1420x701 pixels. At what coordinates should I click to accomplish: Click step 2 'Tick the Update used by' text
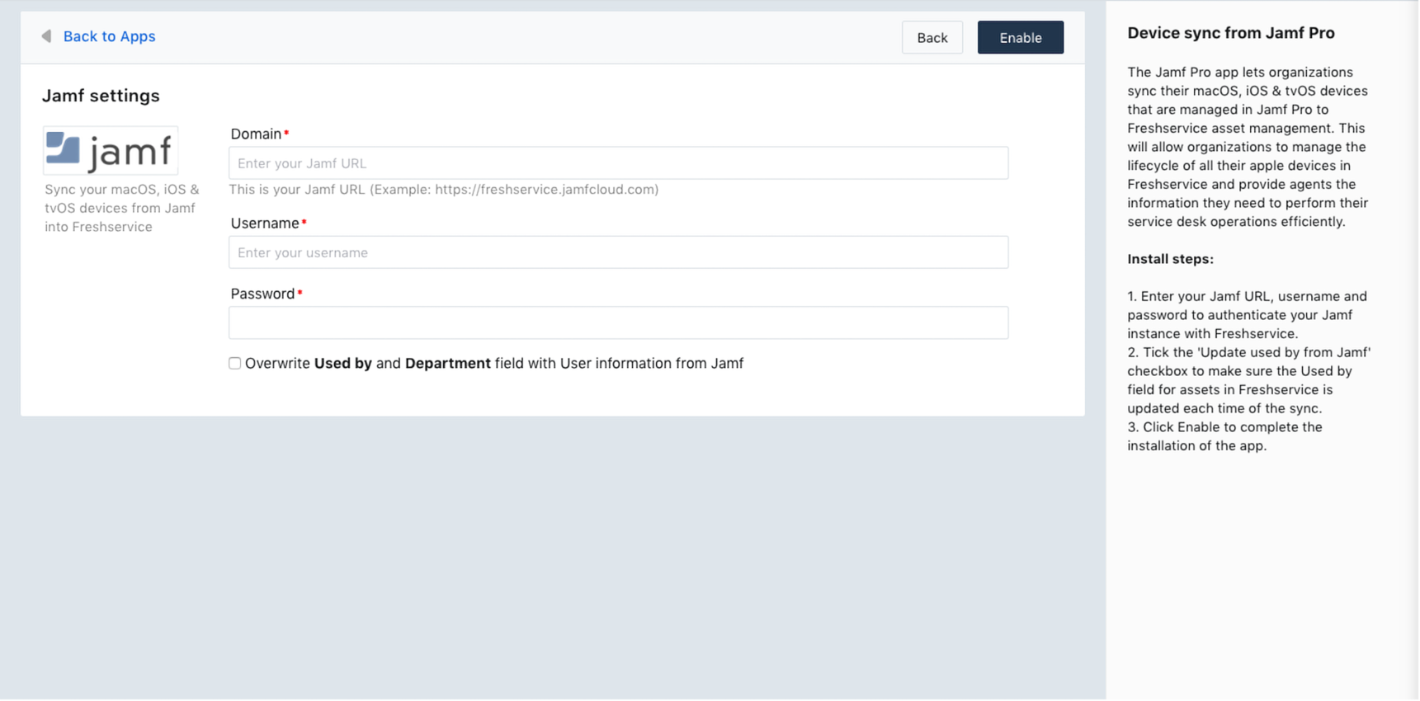point(1248,380)
